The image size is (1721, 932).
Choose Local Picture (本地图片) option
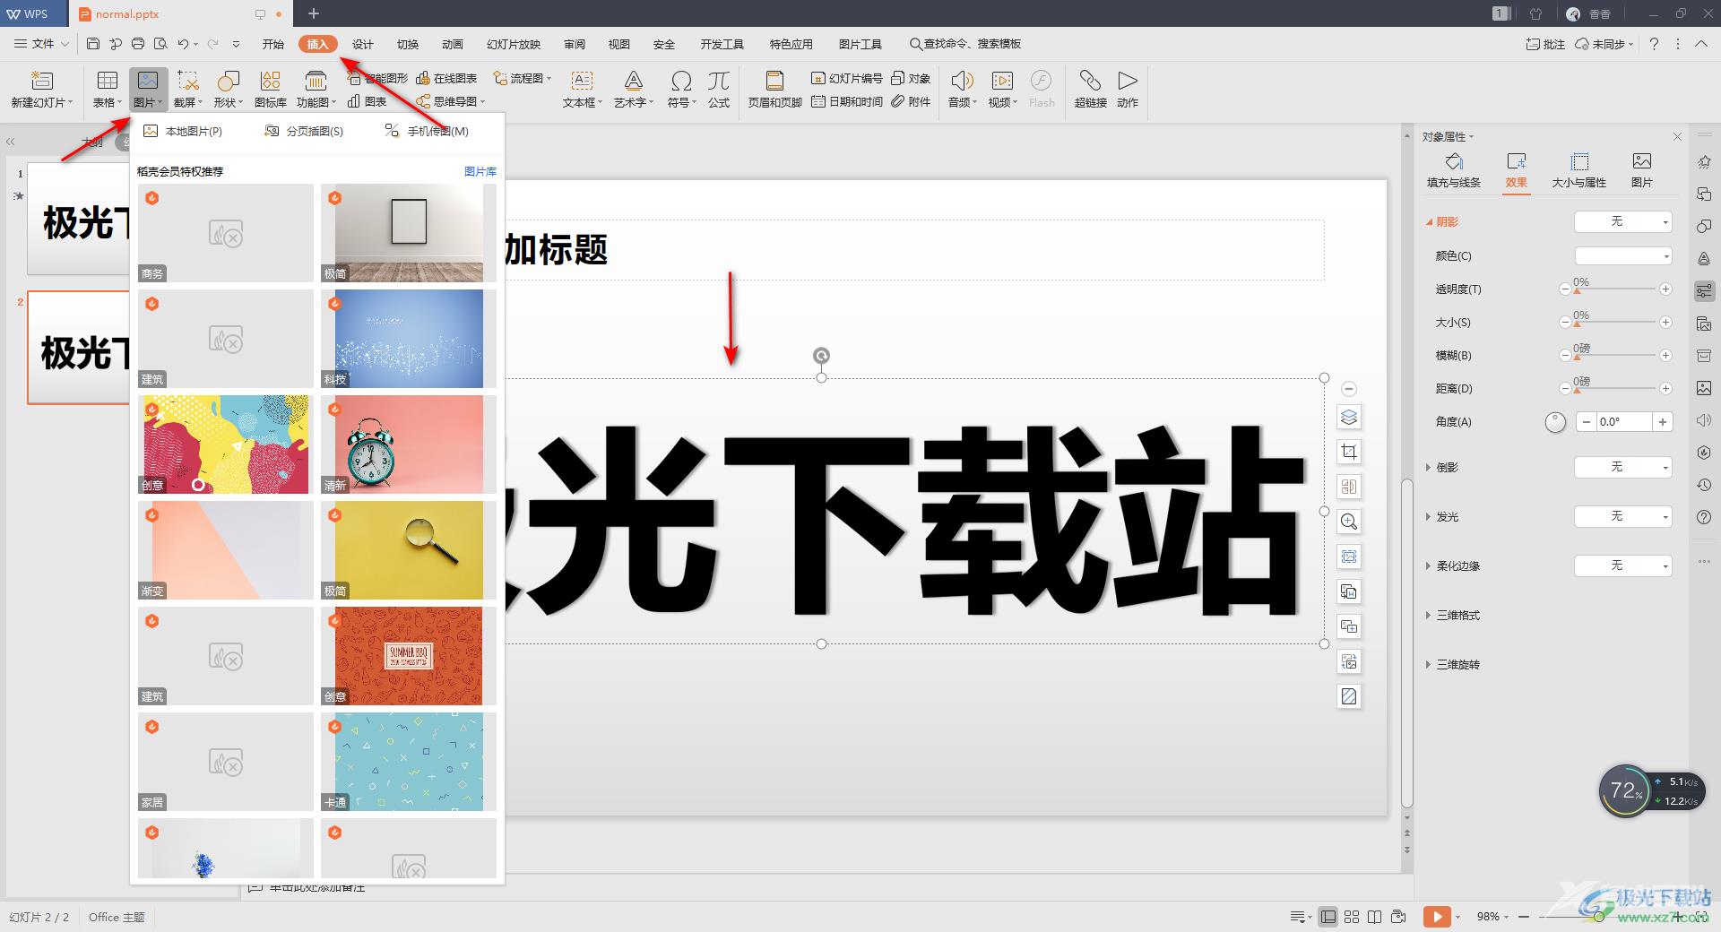(183, 131)
